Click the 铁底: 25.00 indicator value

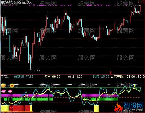click(101, 77)
